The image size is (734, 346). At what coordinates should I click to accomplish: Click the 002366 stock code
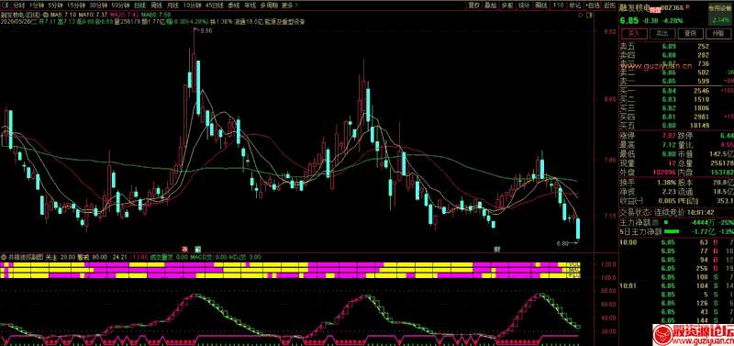pos(673,8)
